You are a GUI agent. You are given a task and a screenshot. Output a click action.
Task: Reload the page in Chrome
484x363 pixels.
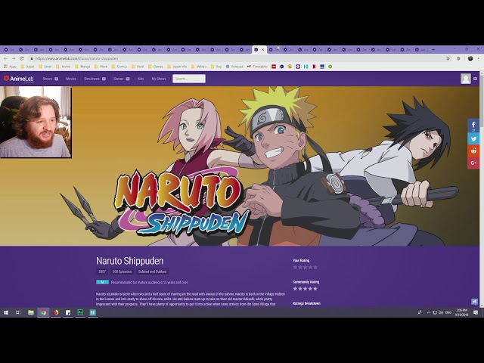click(22, 58)
